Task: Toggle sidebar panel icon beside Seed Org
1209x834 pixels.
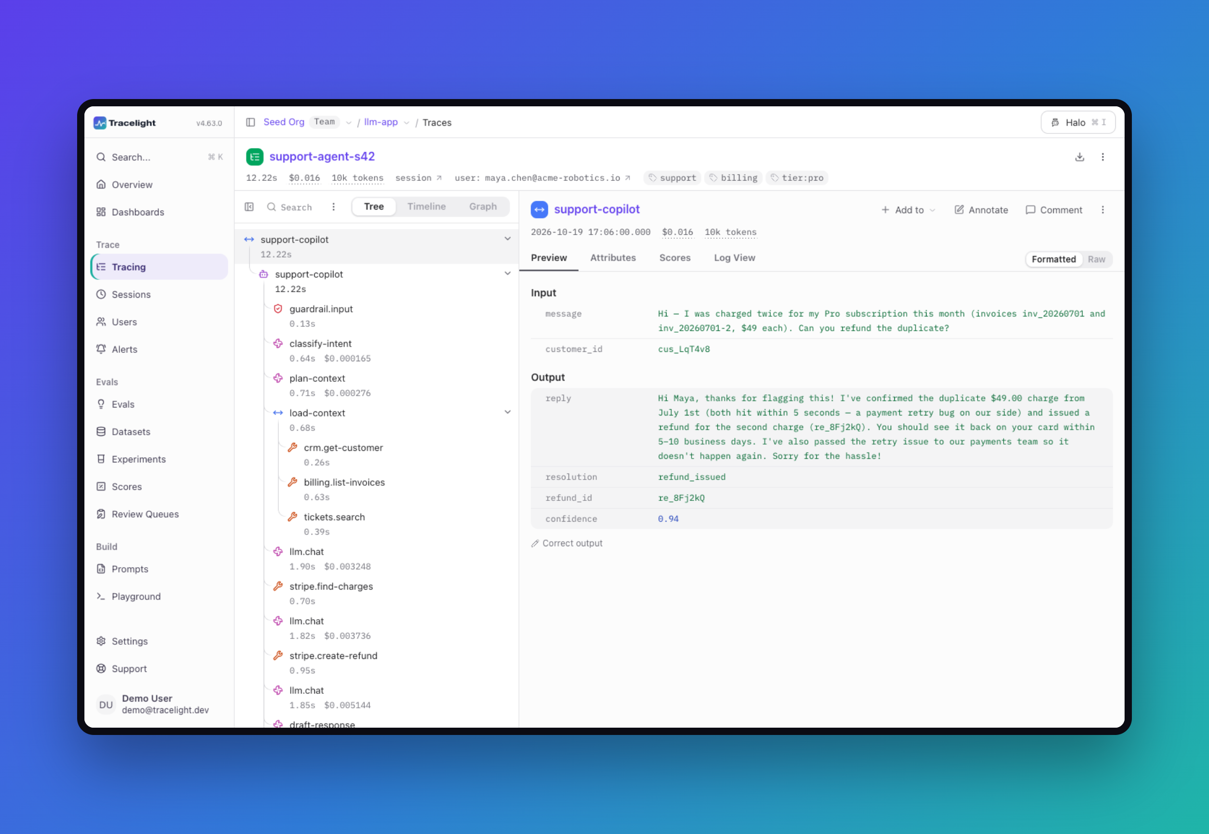Action: [250, 122]
